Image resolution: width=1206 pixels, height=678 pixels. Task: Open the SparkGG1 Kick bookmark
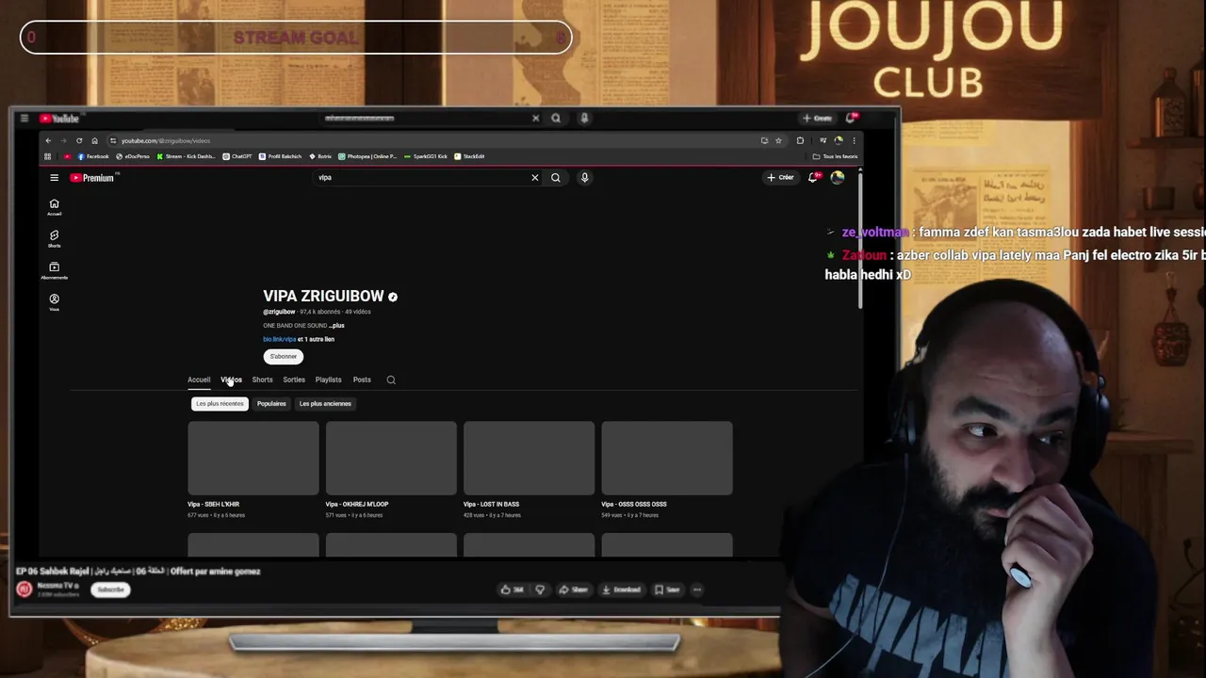(x=427, y=156)
